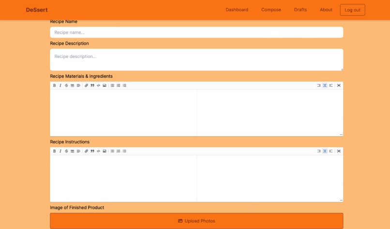Add ordered list in Ingredients editor
The height and width of the screenshot is (229, 390).
click(119, 85)
